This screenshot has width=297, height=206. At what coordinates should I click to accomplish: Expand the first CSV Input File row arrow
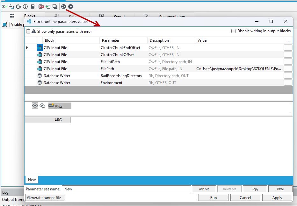coord(27,48)
